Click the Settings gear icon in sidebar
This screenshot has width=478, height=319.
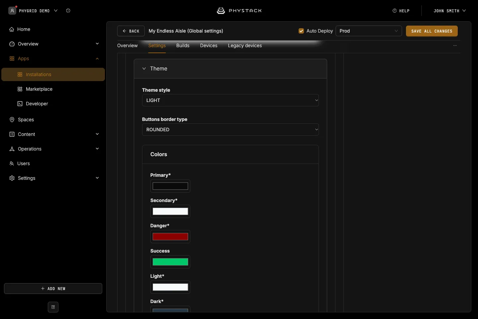pos(12,178)
